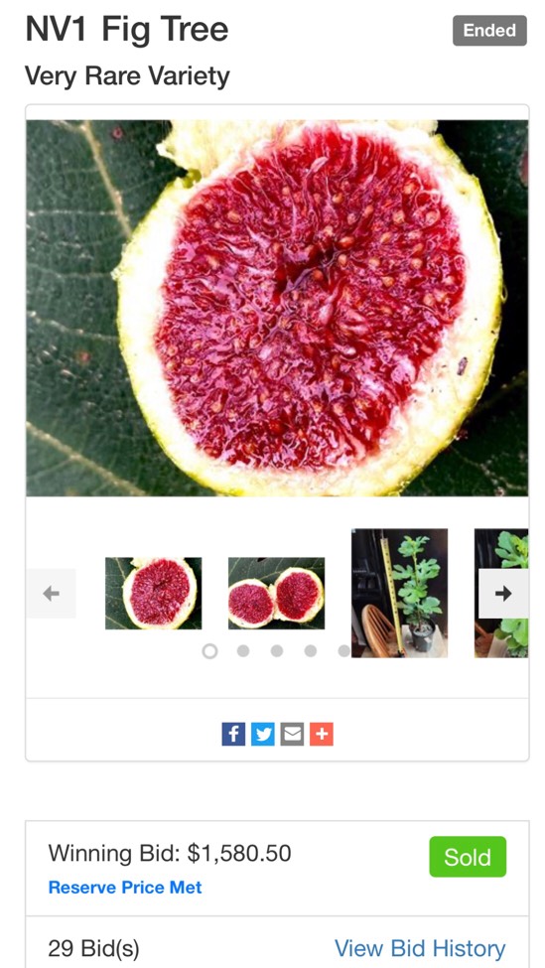Click the Reserve Price Met link
The height and width of the screenshot is (968, 545).
tap(125, 888)
